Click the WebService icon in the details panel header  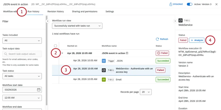click(x=180, y=21)
